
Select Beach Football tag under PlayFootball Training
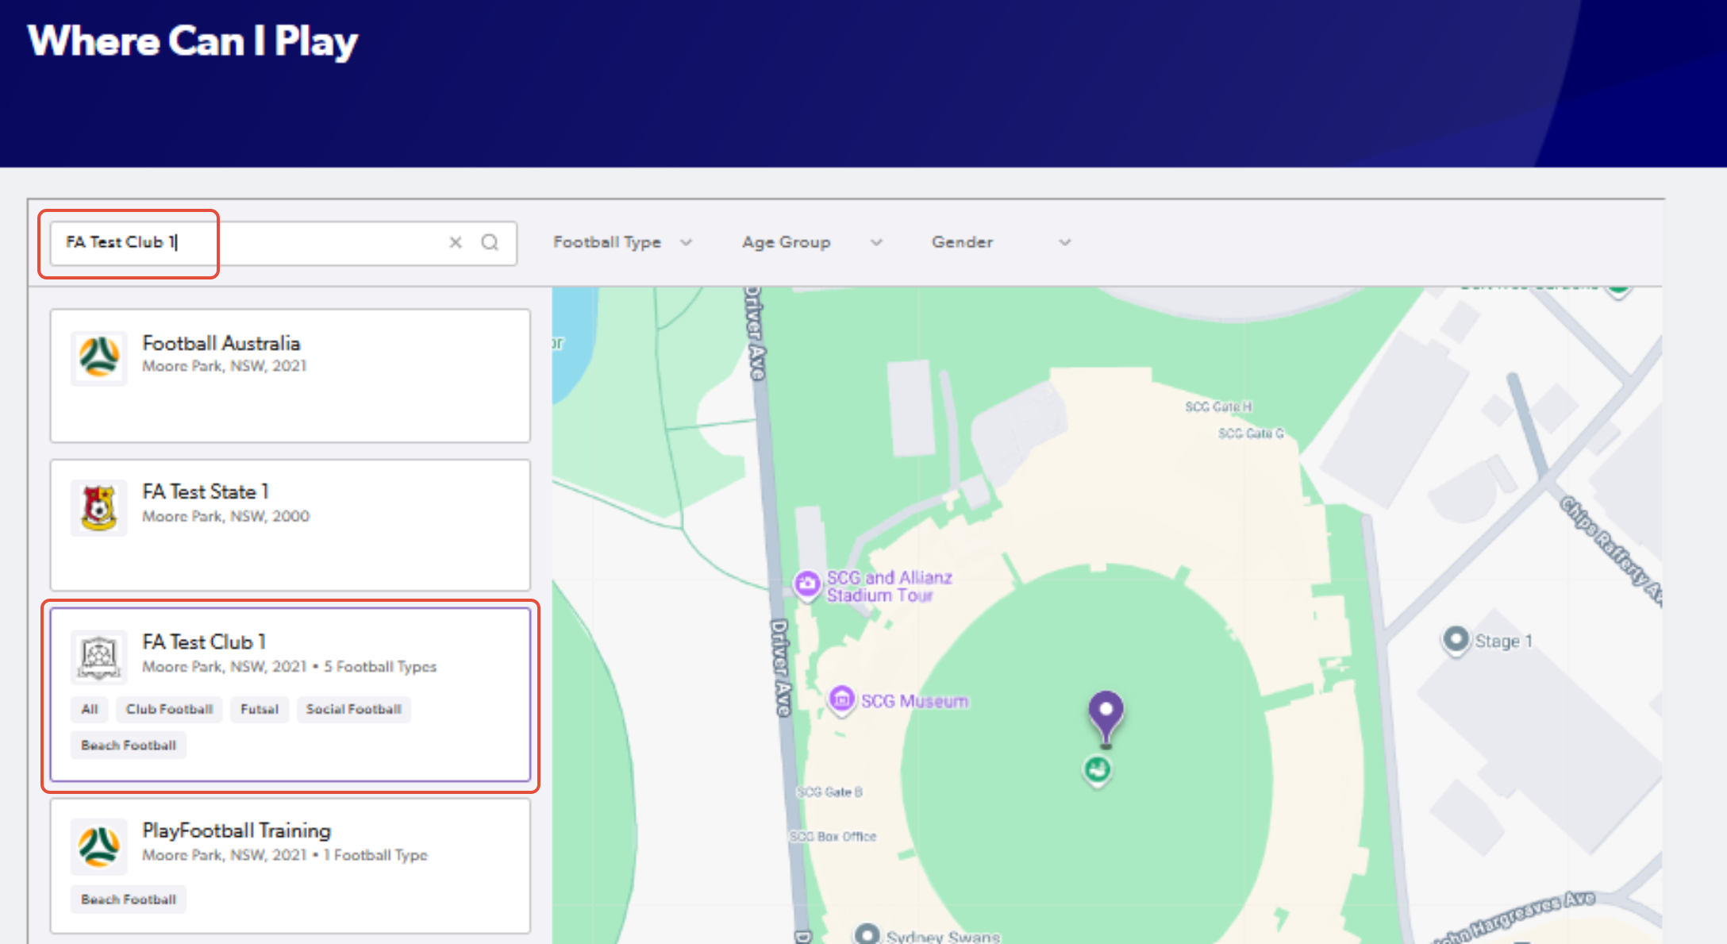click(129, 900)
